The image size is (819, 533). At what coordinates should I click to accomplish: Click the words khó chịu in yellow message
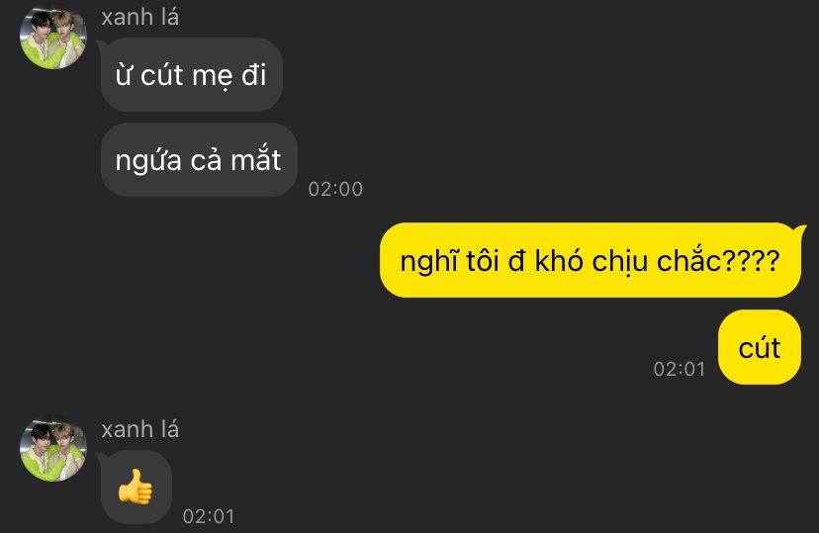point(591,260)
